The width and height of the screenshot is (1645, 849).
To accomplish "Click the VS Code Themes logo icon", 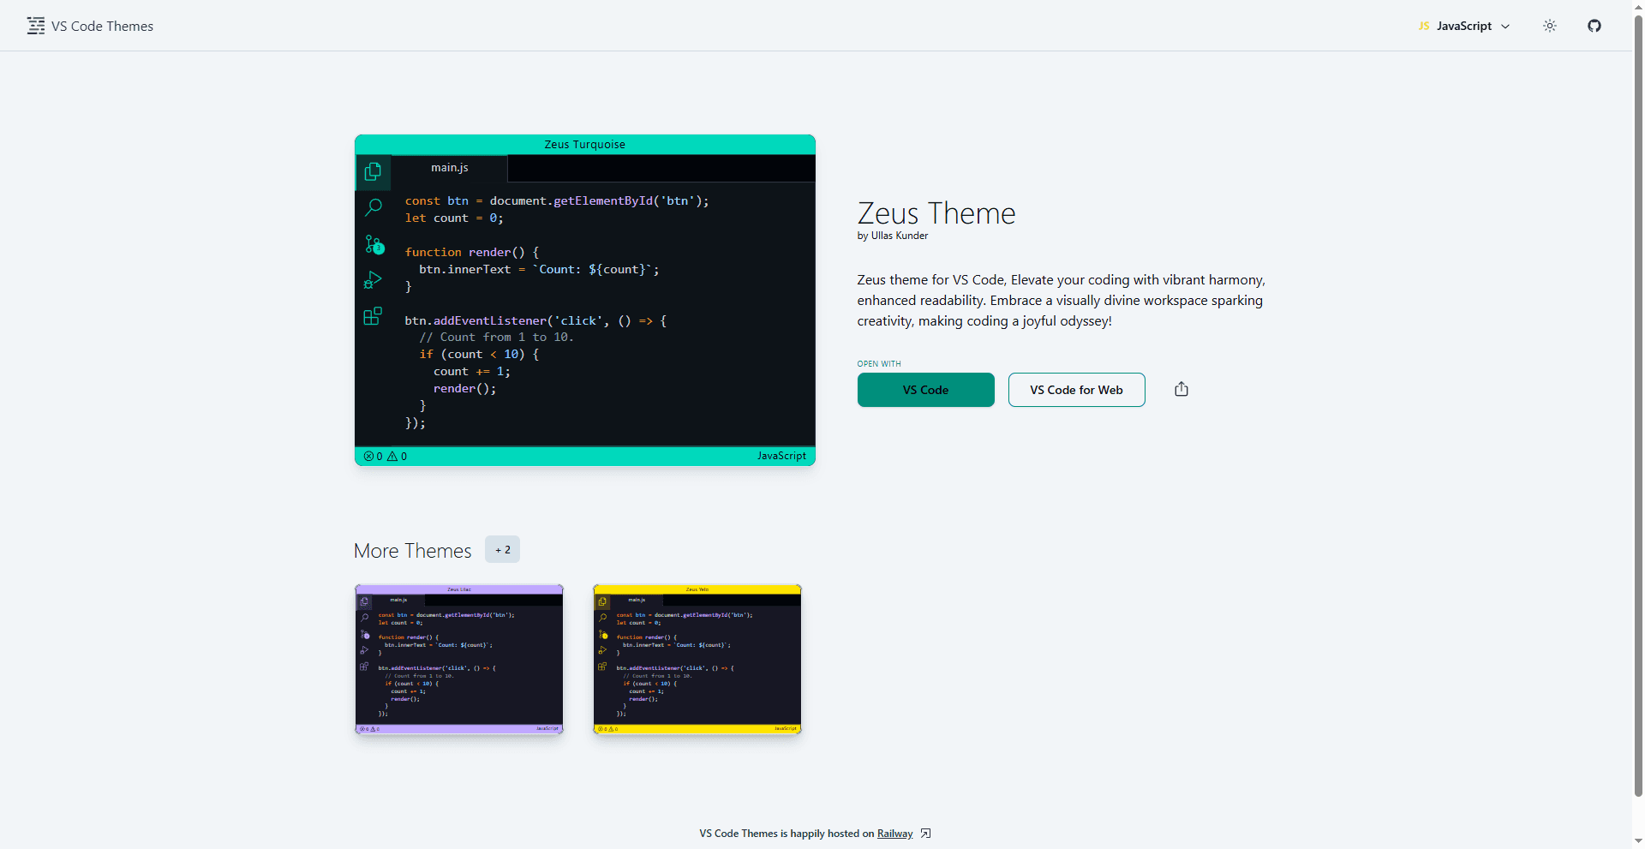I will pyautogui.click(x=36, y=26).
